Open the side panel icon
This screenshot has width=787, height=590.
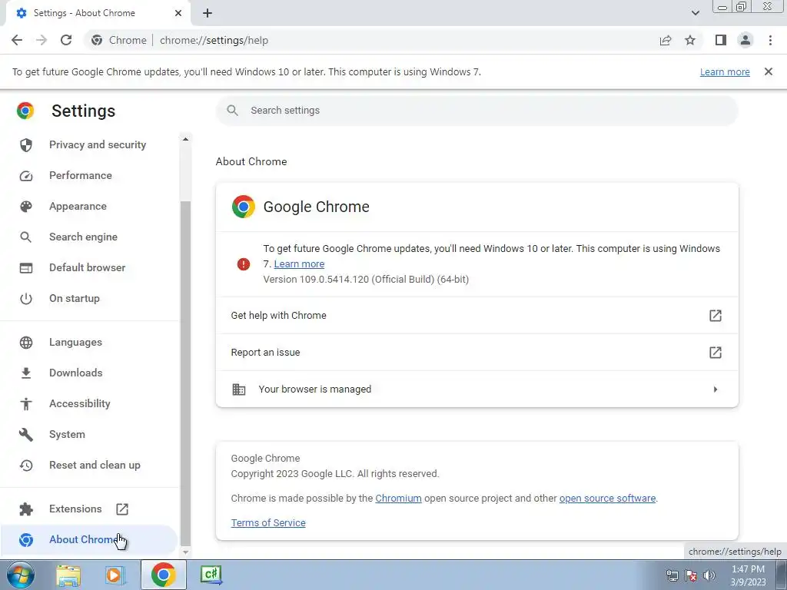(721, 40)
